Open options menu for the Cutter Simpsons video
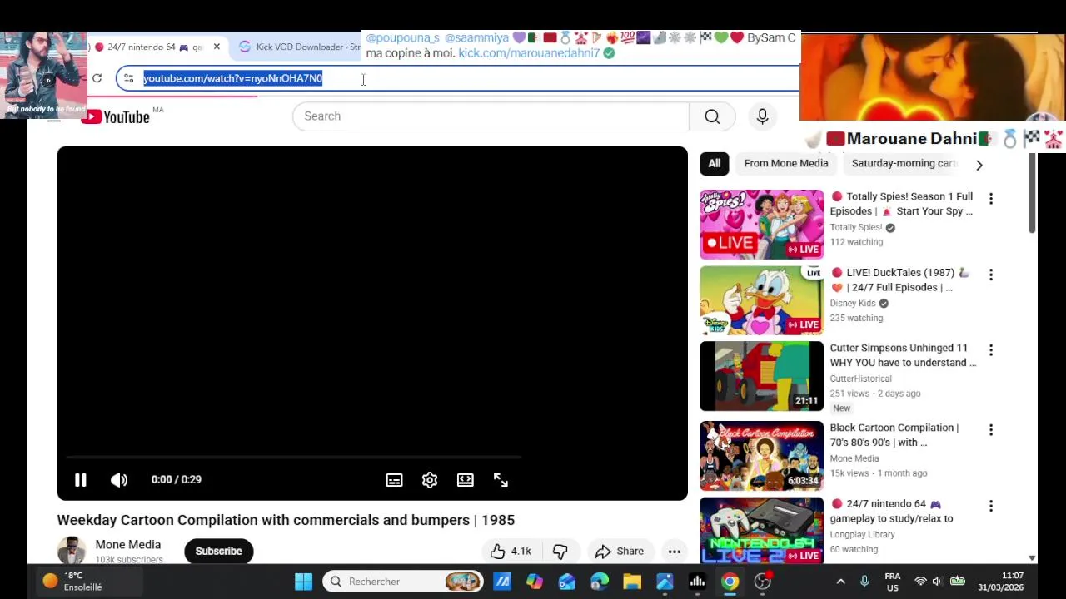Viewport: 1066px width, 599px height. (x=991, y=350)
